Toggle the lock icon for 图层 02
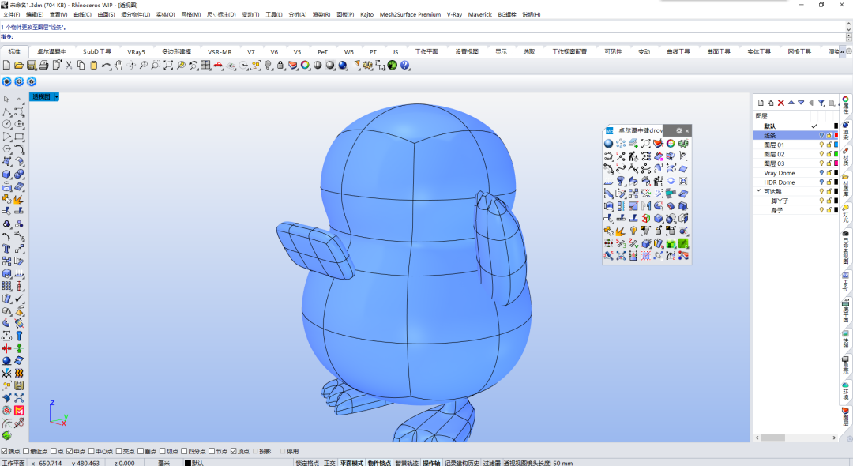 829,155
